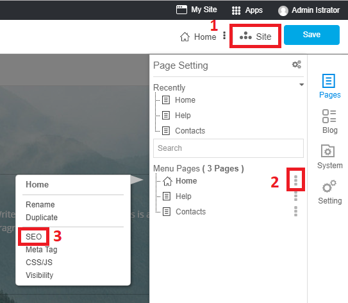Open three-dot menu beside Home breadcrumb
This screenshot has width=348, height=303.
[x=224, y=35]
